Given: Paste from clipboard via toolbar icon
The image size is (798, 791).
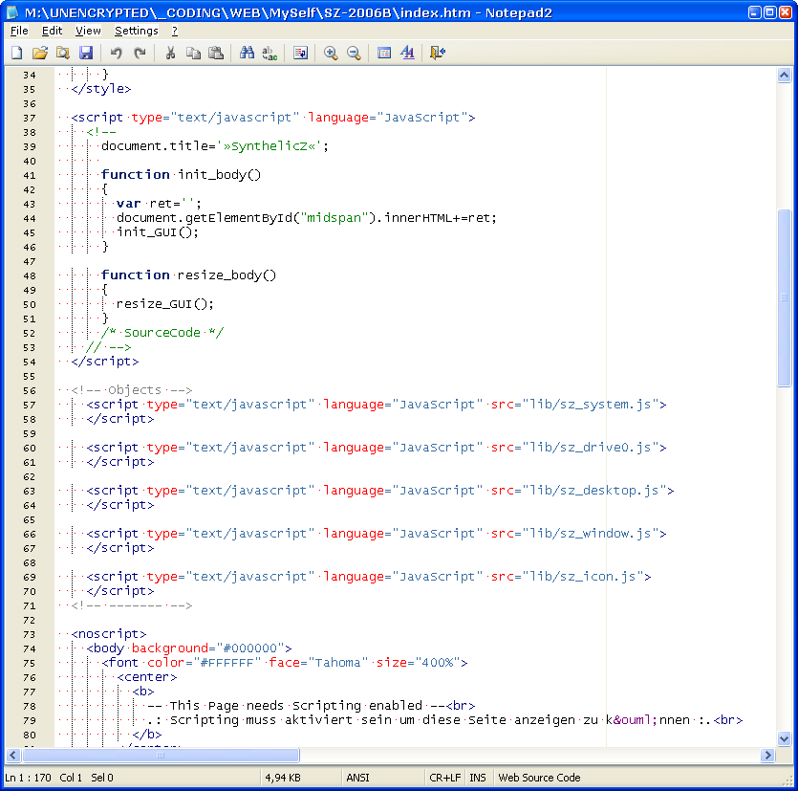Looking at the screenshot, I should (x=216, y=53).
